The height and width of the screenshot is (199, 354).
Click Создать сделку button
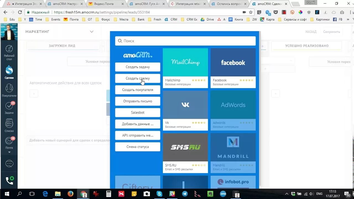click(137, 78)
